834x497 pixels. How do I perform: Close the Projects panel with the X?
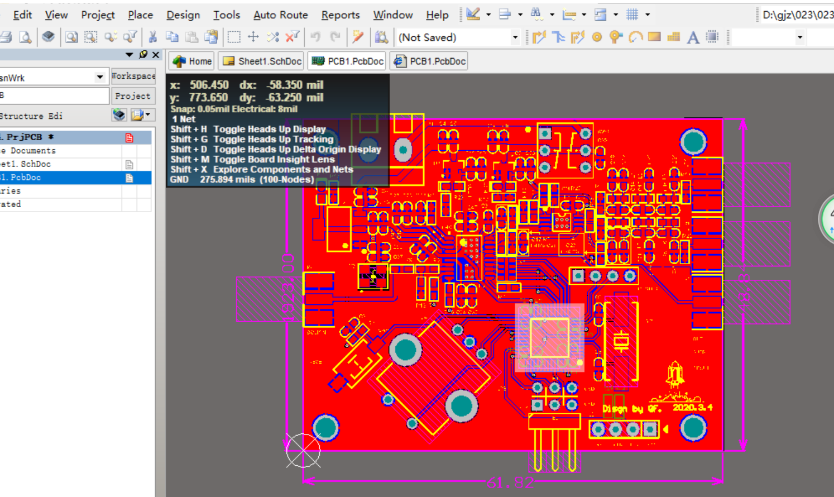pos(156,54)
